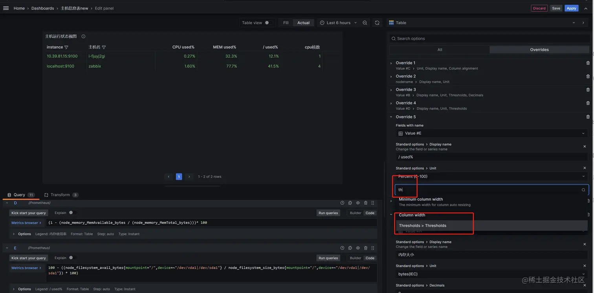Hide query E using the eye icon
This screenshot has height=293, width=594.
(358, 248)
